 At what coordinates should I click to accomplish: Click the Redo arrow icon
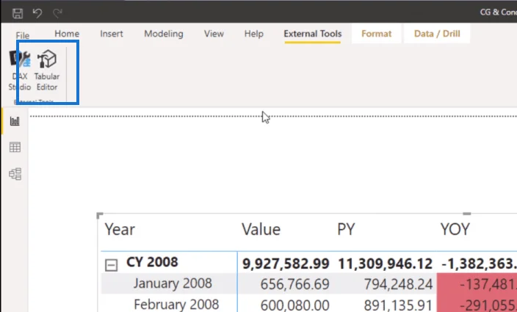click(58, 13)
